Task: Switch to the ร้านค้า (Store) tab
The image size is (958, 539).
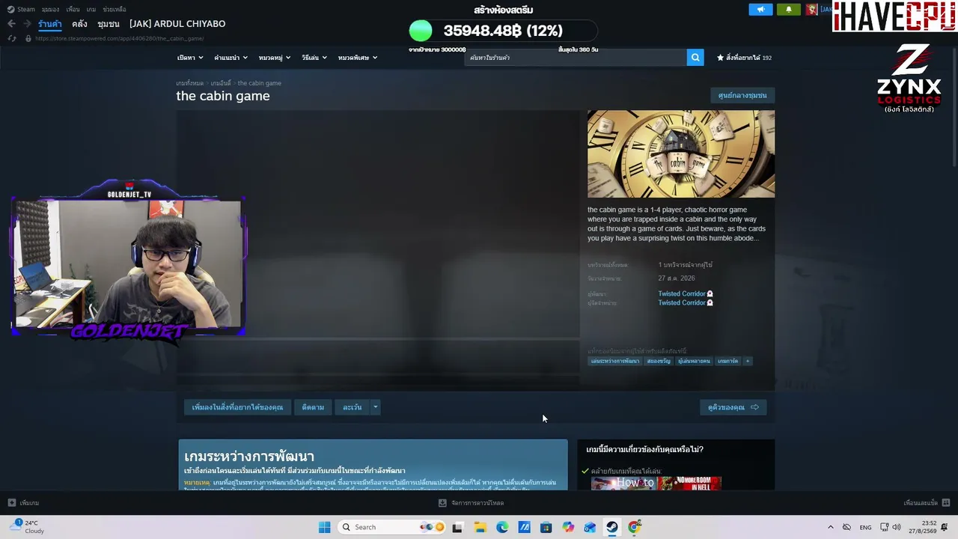Action: tap(50, 24)
